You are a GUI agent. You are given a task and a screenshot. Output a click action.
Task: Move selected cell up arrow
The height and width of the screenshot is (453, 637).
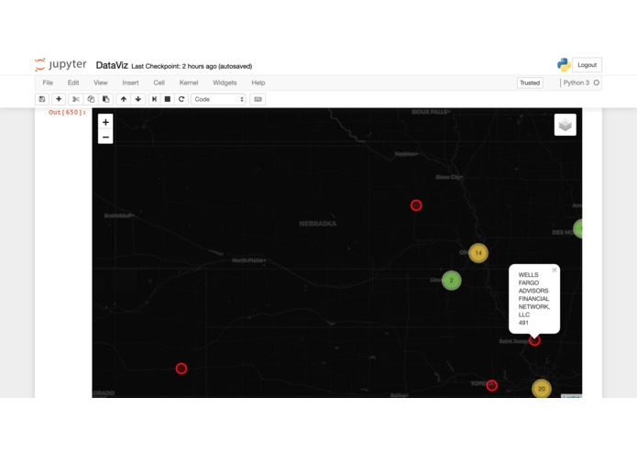click(x=124, y=99)
